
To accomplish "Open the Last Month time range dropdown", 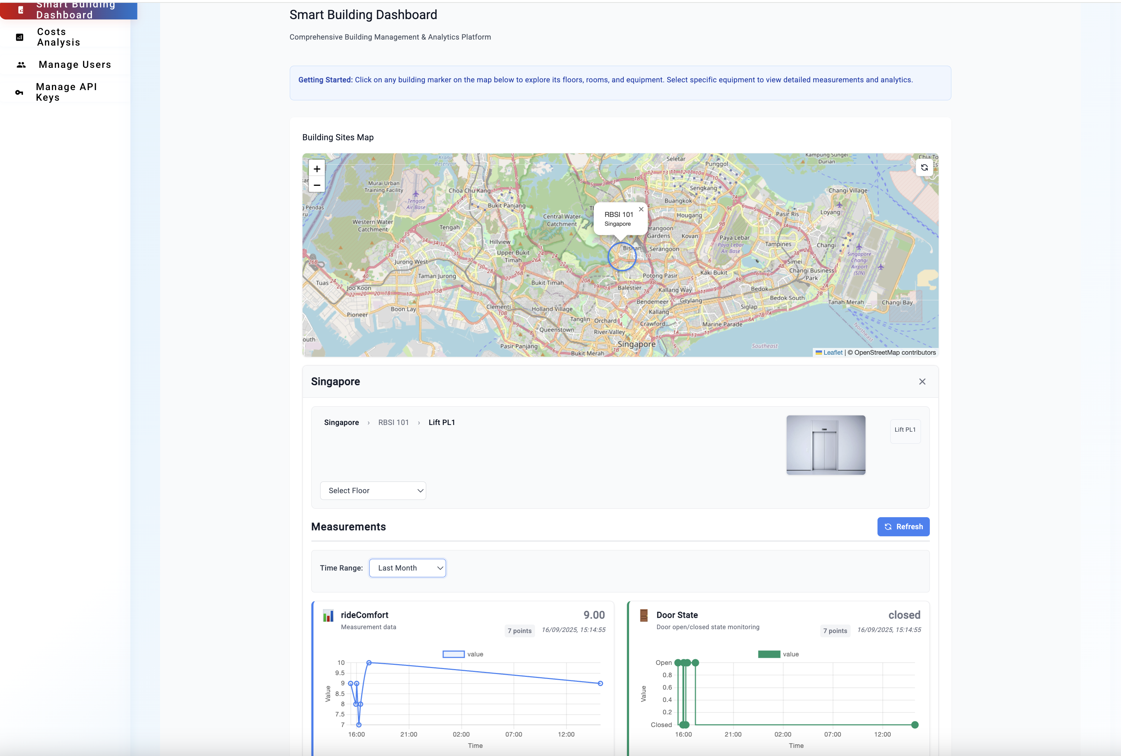I will coord(407,568).
